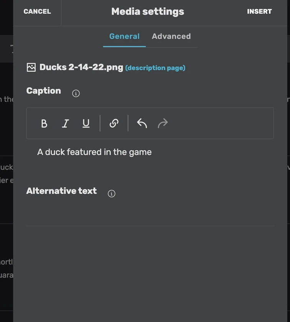
Task: Click the Caption heading label
Action: click(44, 91)
